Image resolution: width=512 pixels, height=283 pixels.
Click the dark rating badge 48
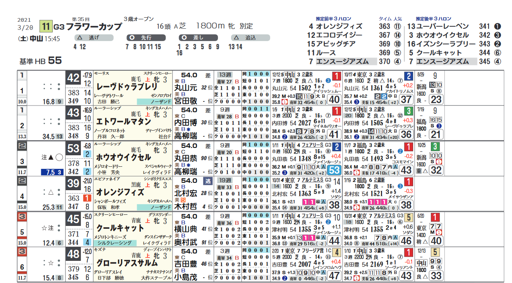tap(73, 255)
